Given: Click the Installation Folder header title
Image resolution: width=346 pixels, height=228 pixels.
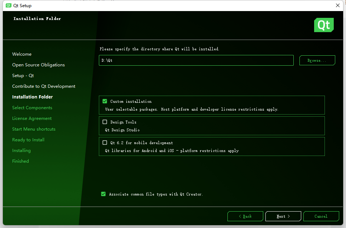Looking at the screenshot, I should [x=37, y=19].
